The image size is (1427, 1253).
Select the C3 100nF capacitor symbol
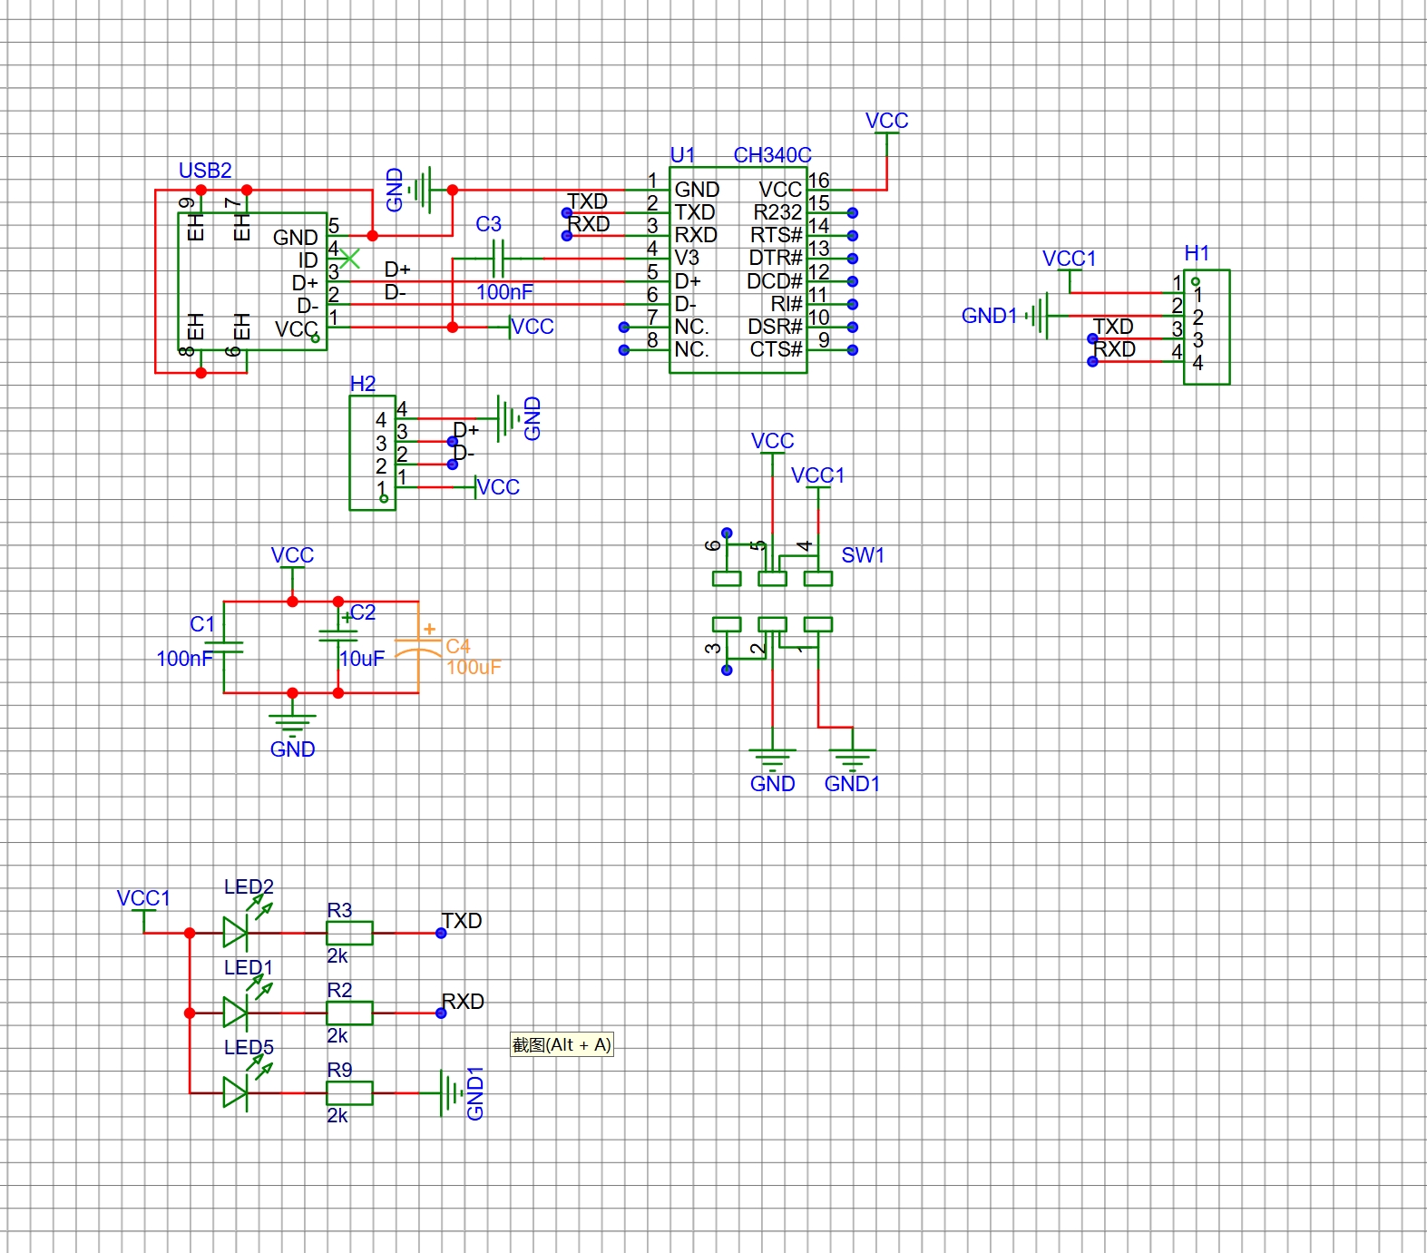pyautogui.click(x=496, y=259)
